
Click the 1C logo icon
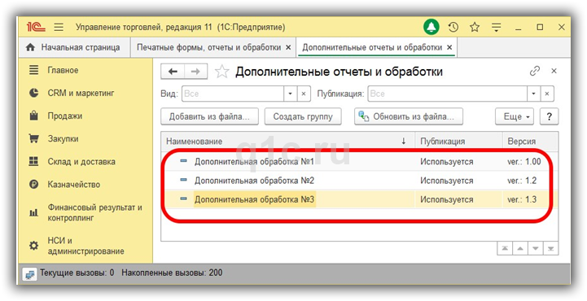(x=36, y=27)
